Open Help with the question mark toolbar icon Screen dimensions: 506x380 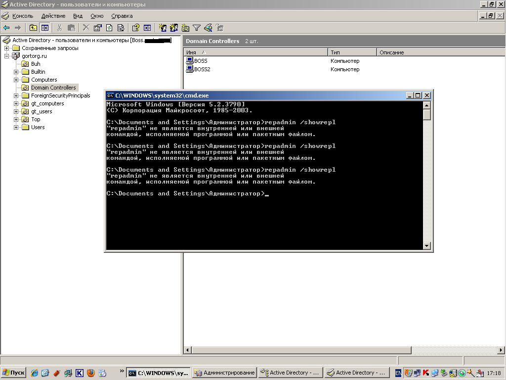click(x=135, y=28)
